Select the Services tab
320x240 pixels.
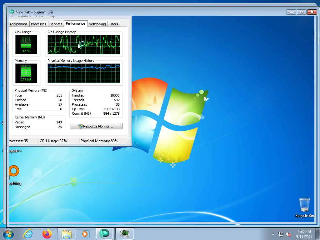56,24
